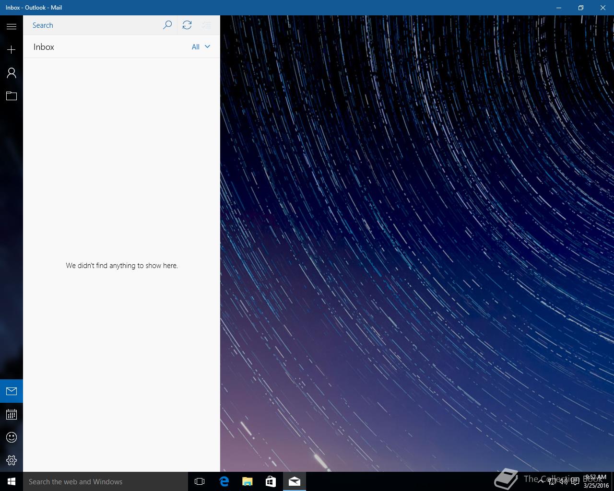Click the search magnifier icon
Image resolution: width=614 pixels, height=491 pixels.
pyautogui.click(x=167, y=25)
